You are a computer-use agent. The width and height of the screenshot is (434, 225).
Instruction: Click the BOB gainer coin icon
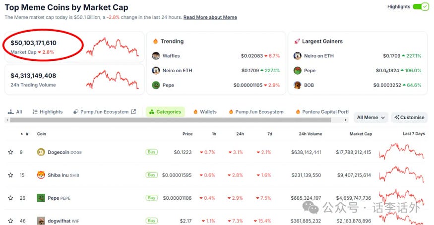[x=298, y=85]
